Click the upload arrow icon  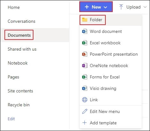point(121,7)
